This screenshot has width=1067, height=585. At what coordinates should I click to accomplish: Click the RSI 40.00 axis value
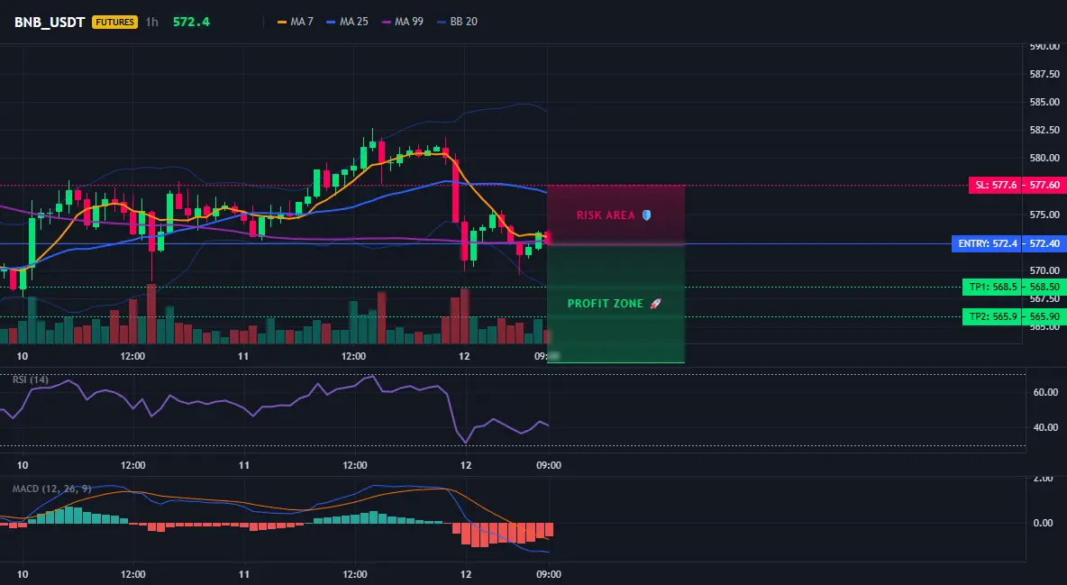click(1046, 427)
